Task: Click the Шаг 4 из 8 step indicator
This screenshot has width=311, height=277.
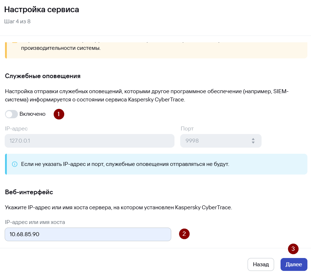Action: (18, 22)
